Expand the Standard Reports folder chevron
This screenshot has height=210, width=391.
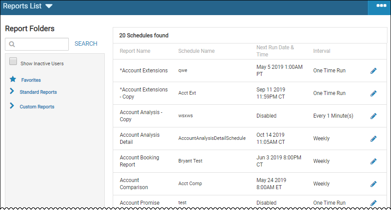point(12,91)
